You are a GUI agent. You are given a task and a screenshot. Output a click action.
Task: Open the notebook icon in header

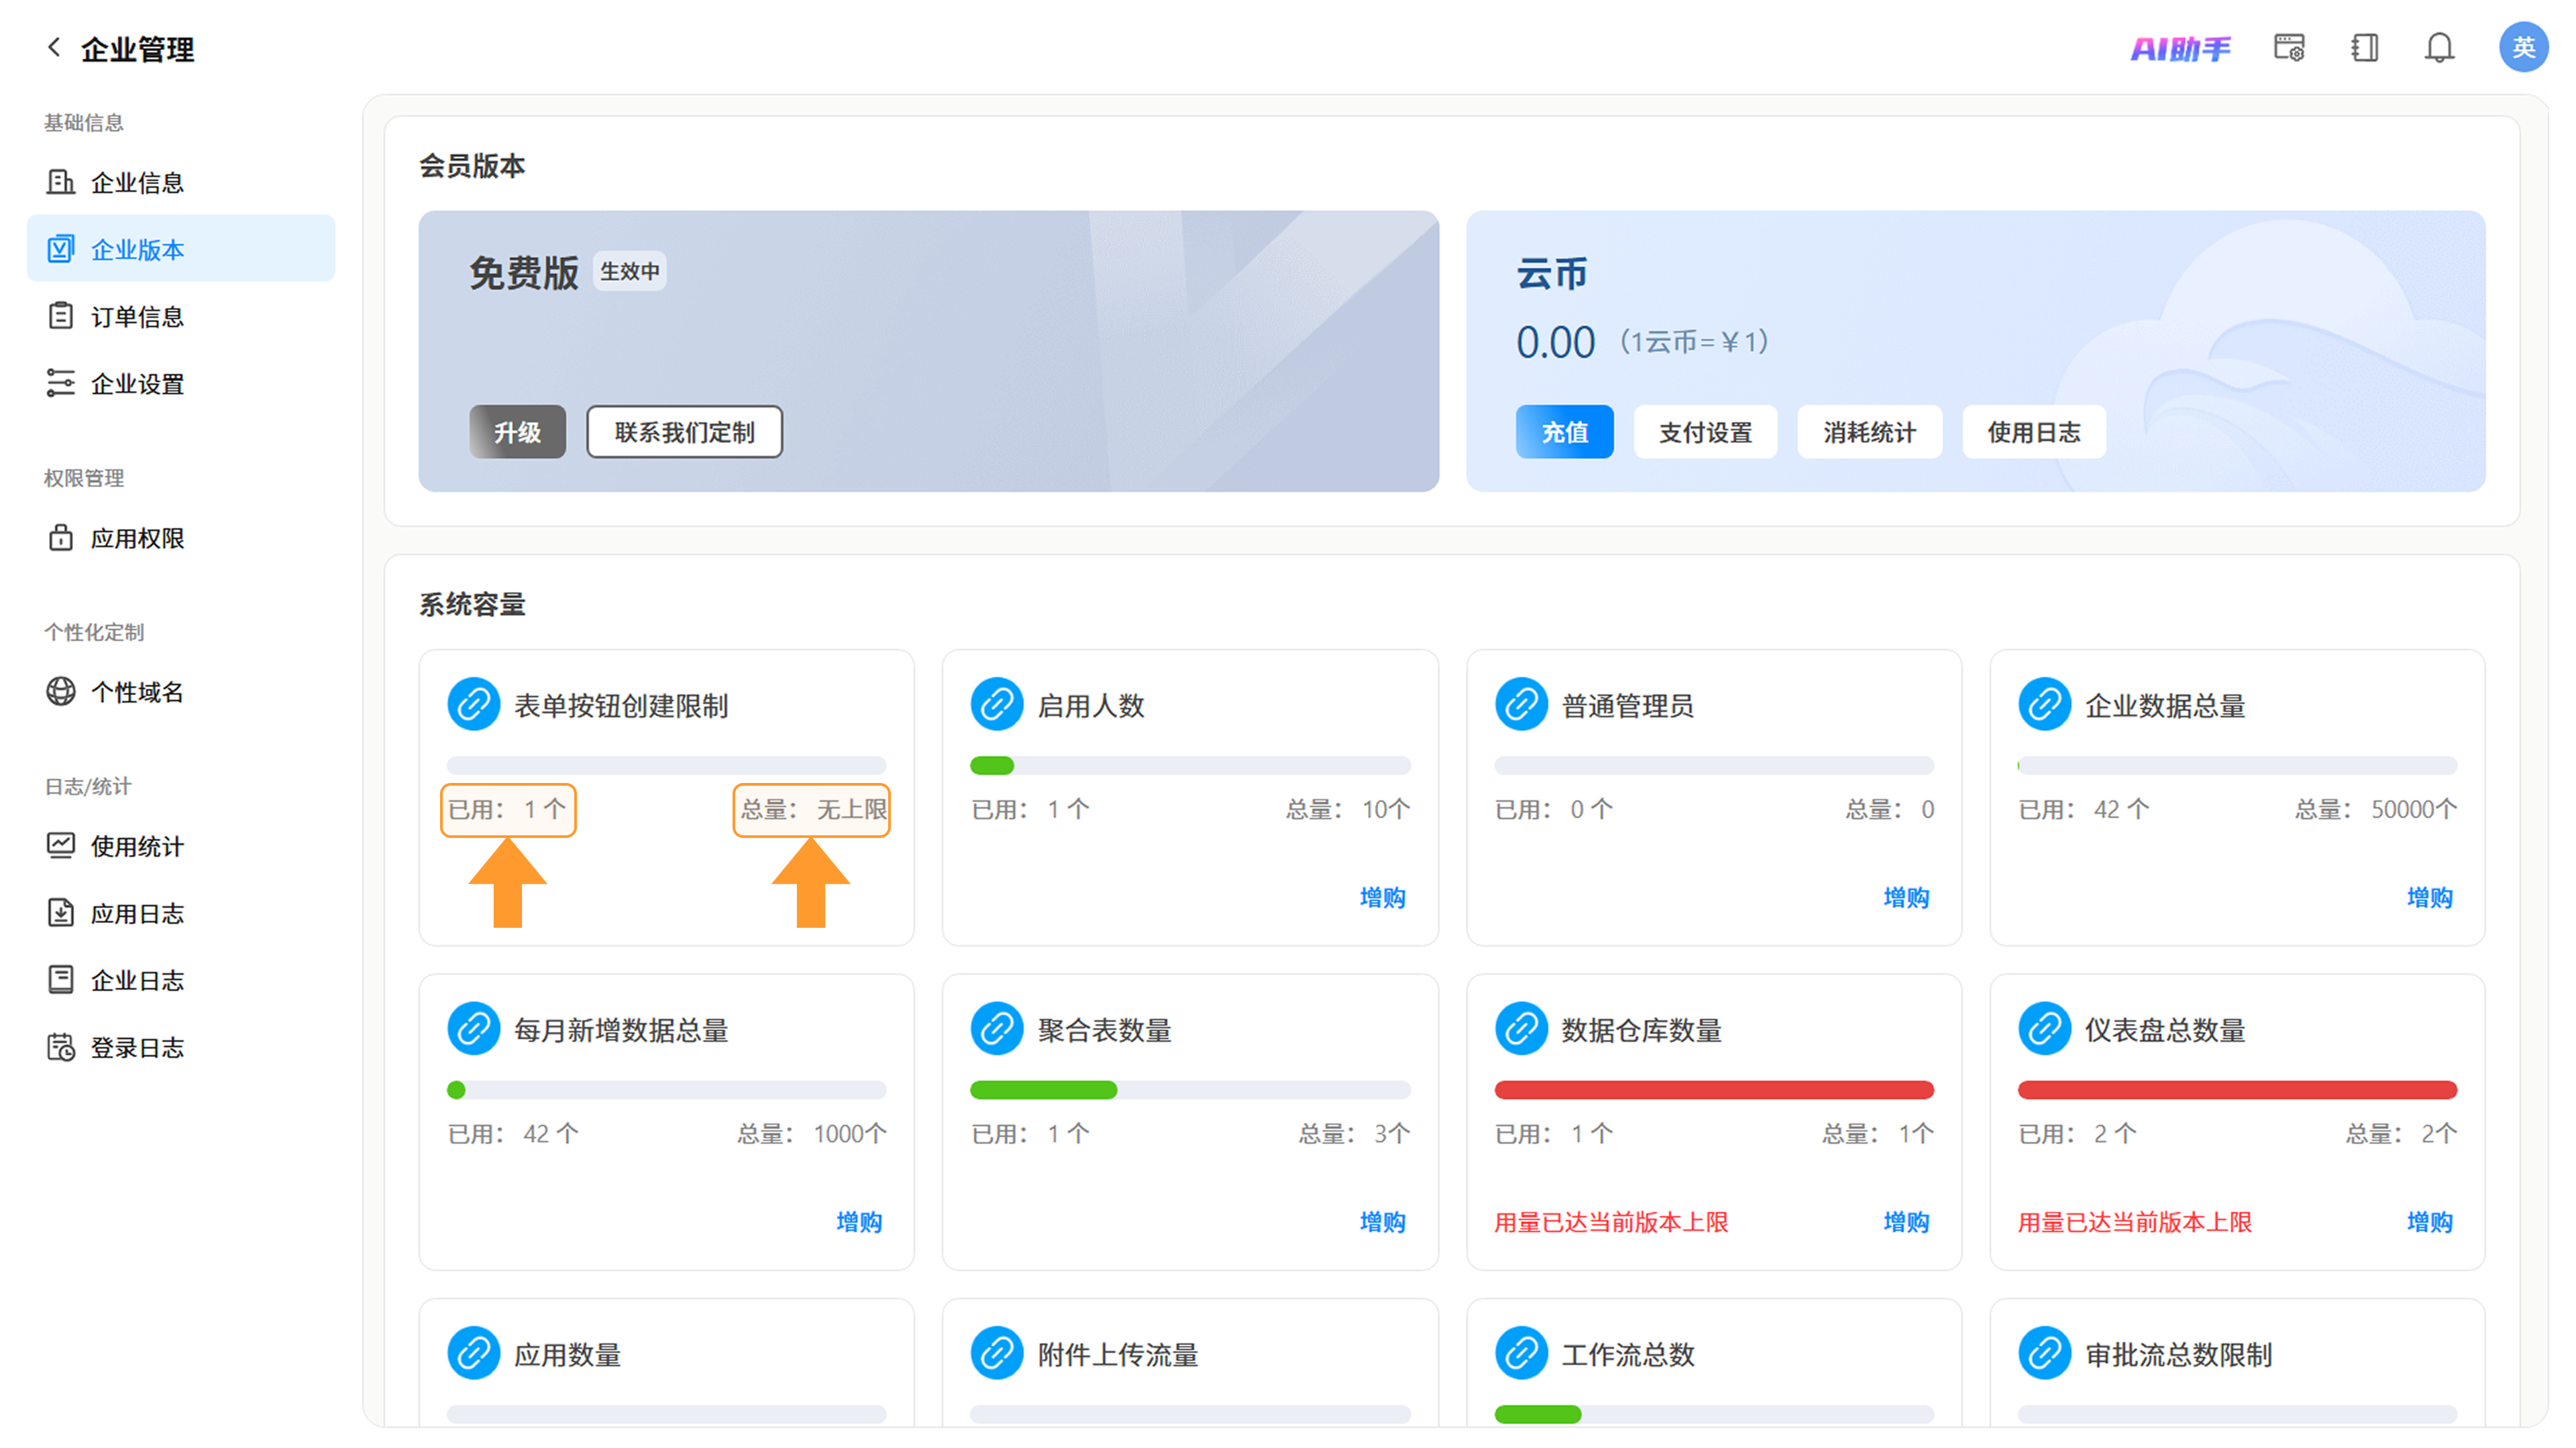pyautogui.click(x=2365, y=48)
